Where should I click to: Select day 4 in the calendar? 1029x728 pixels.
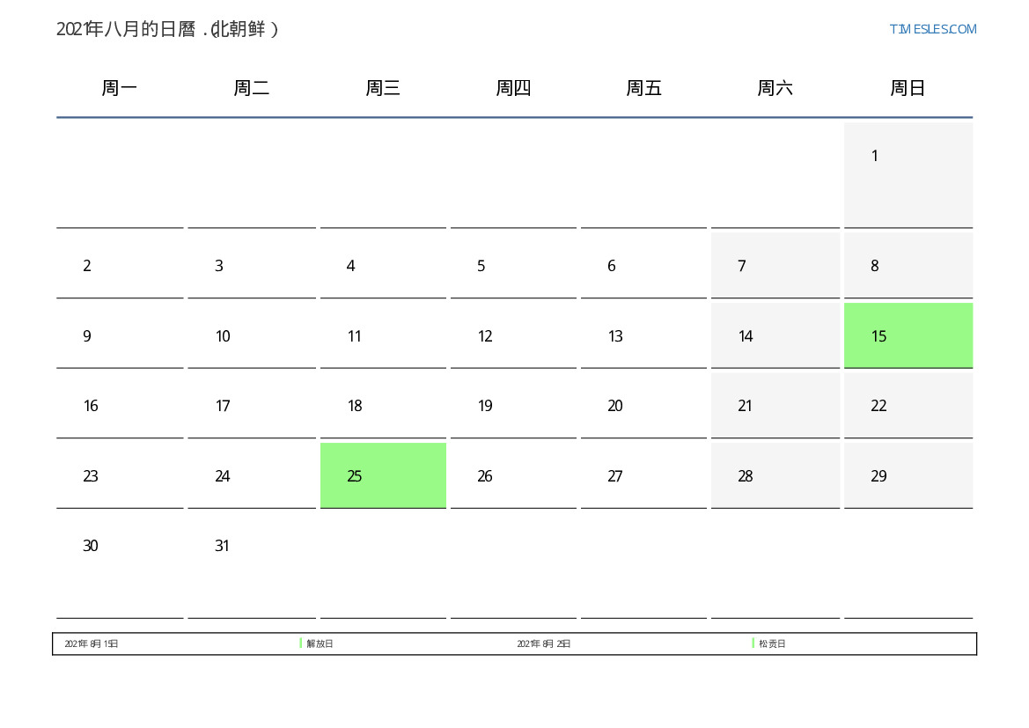click(383, 265)
